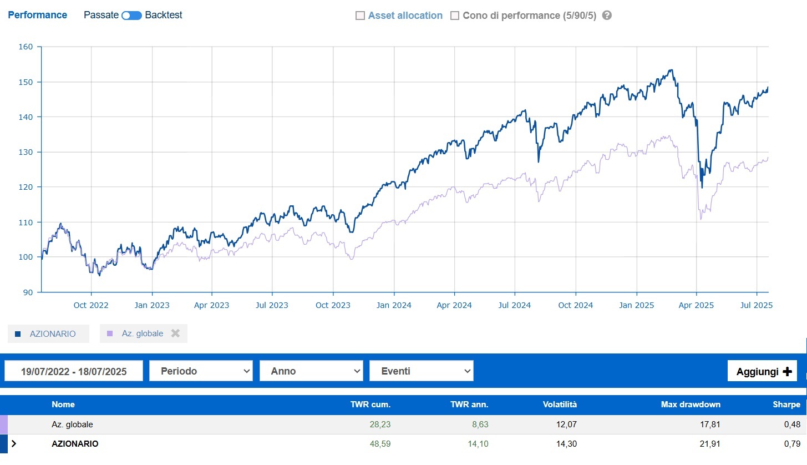Open the Eventi dropdown
This screenshot has height=465, width=807.
tap(421, 371)
